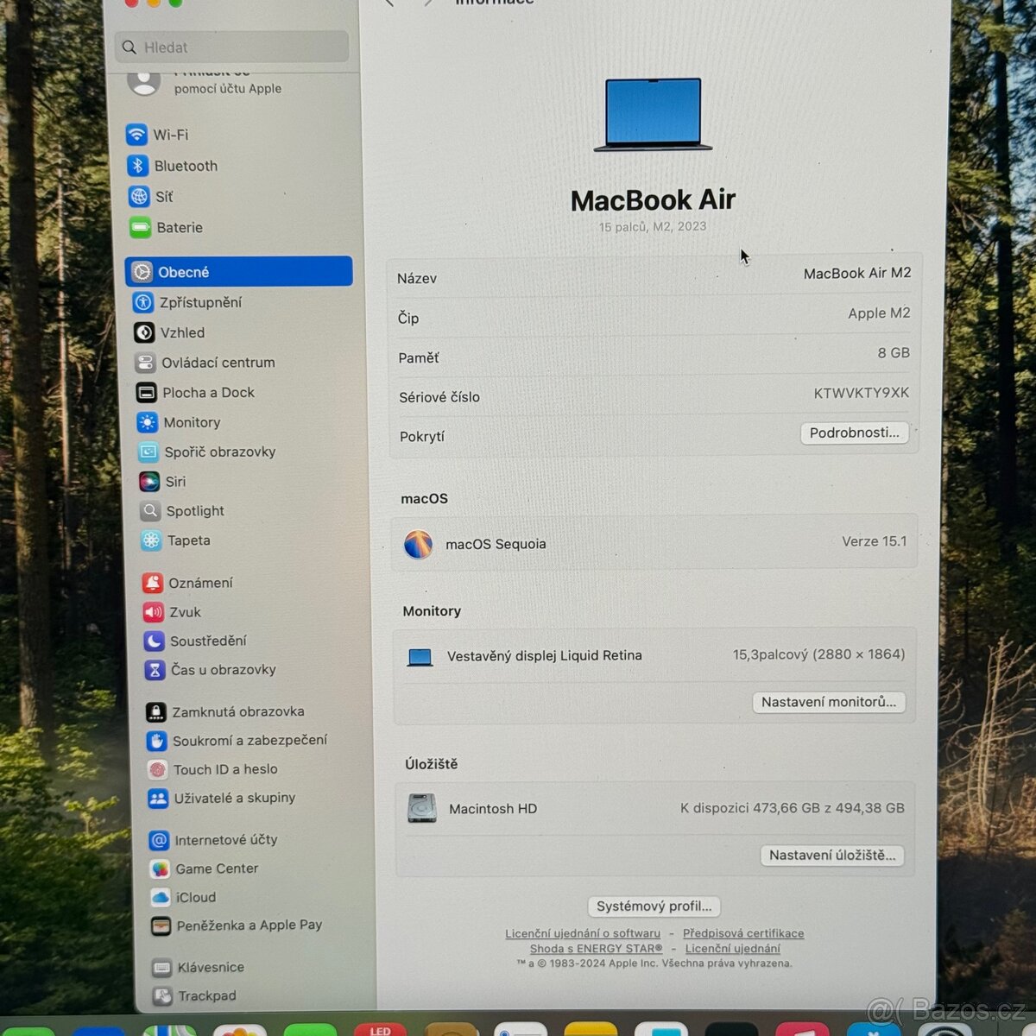Open iCloud settings from sidebar icon
Image resolution: width=1036 pixels, height=1036 pixels.
[160, 897]
